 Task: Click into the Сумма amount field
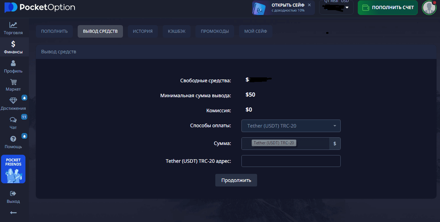[x=285, y=144]
